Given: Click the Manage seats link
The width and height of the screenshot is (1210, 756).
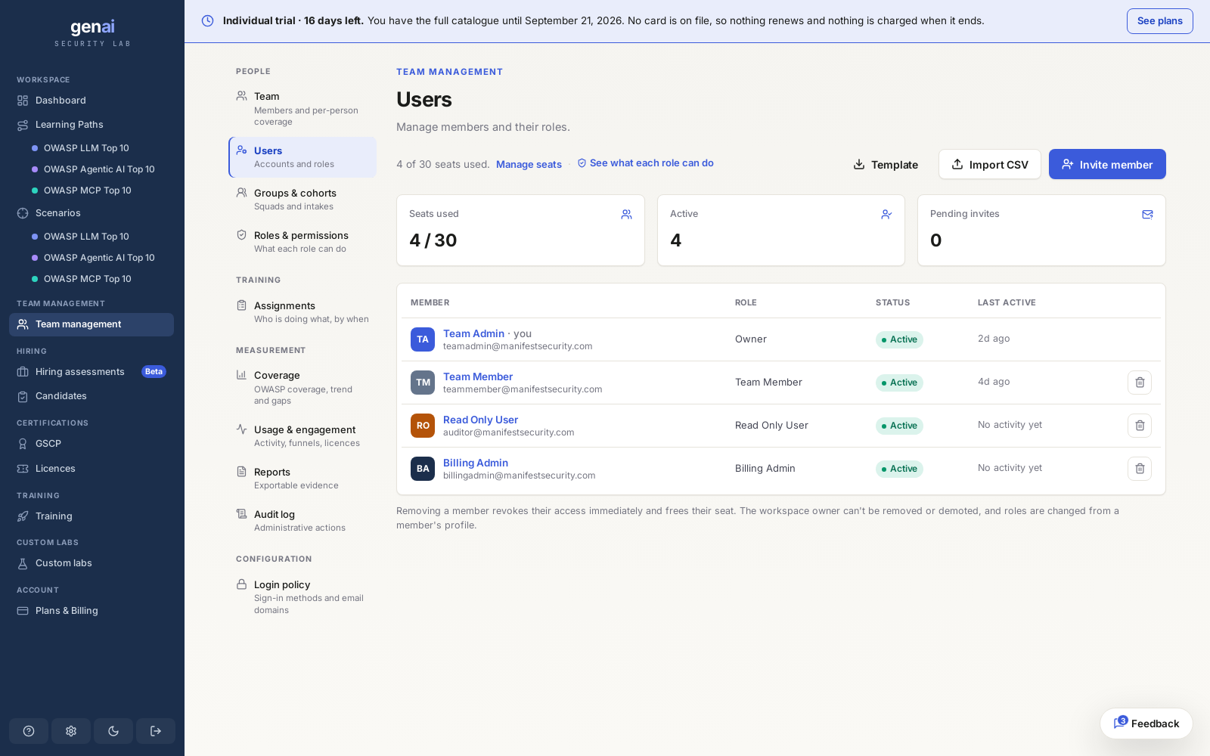Looking at the screenshot, I should pos(529,165).
